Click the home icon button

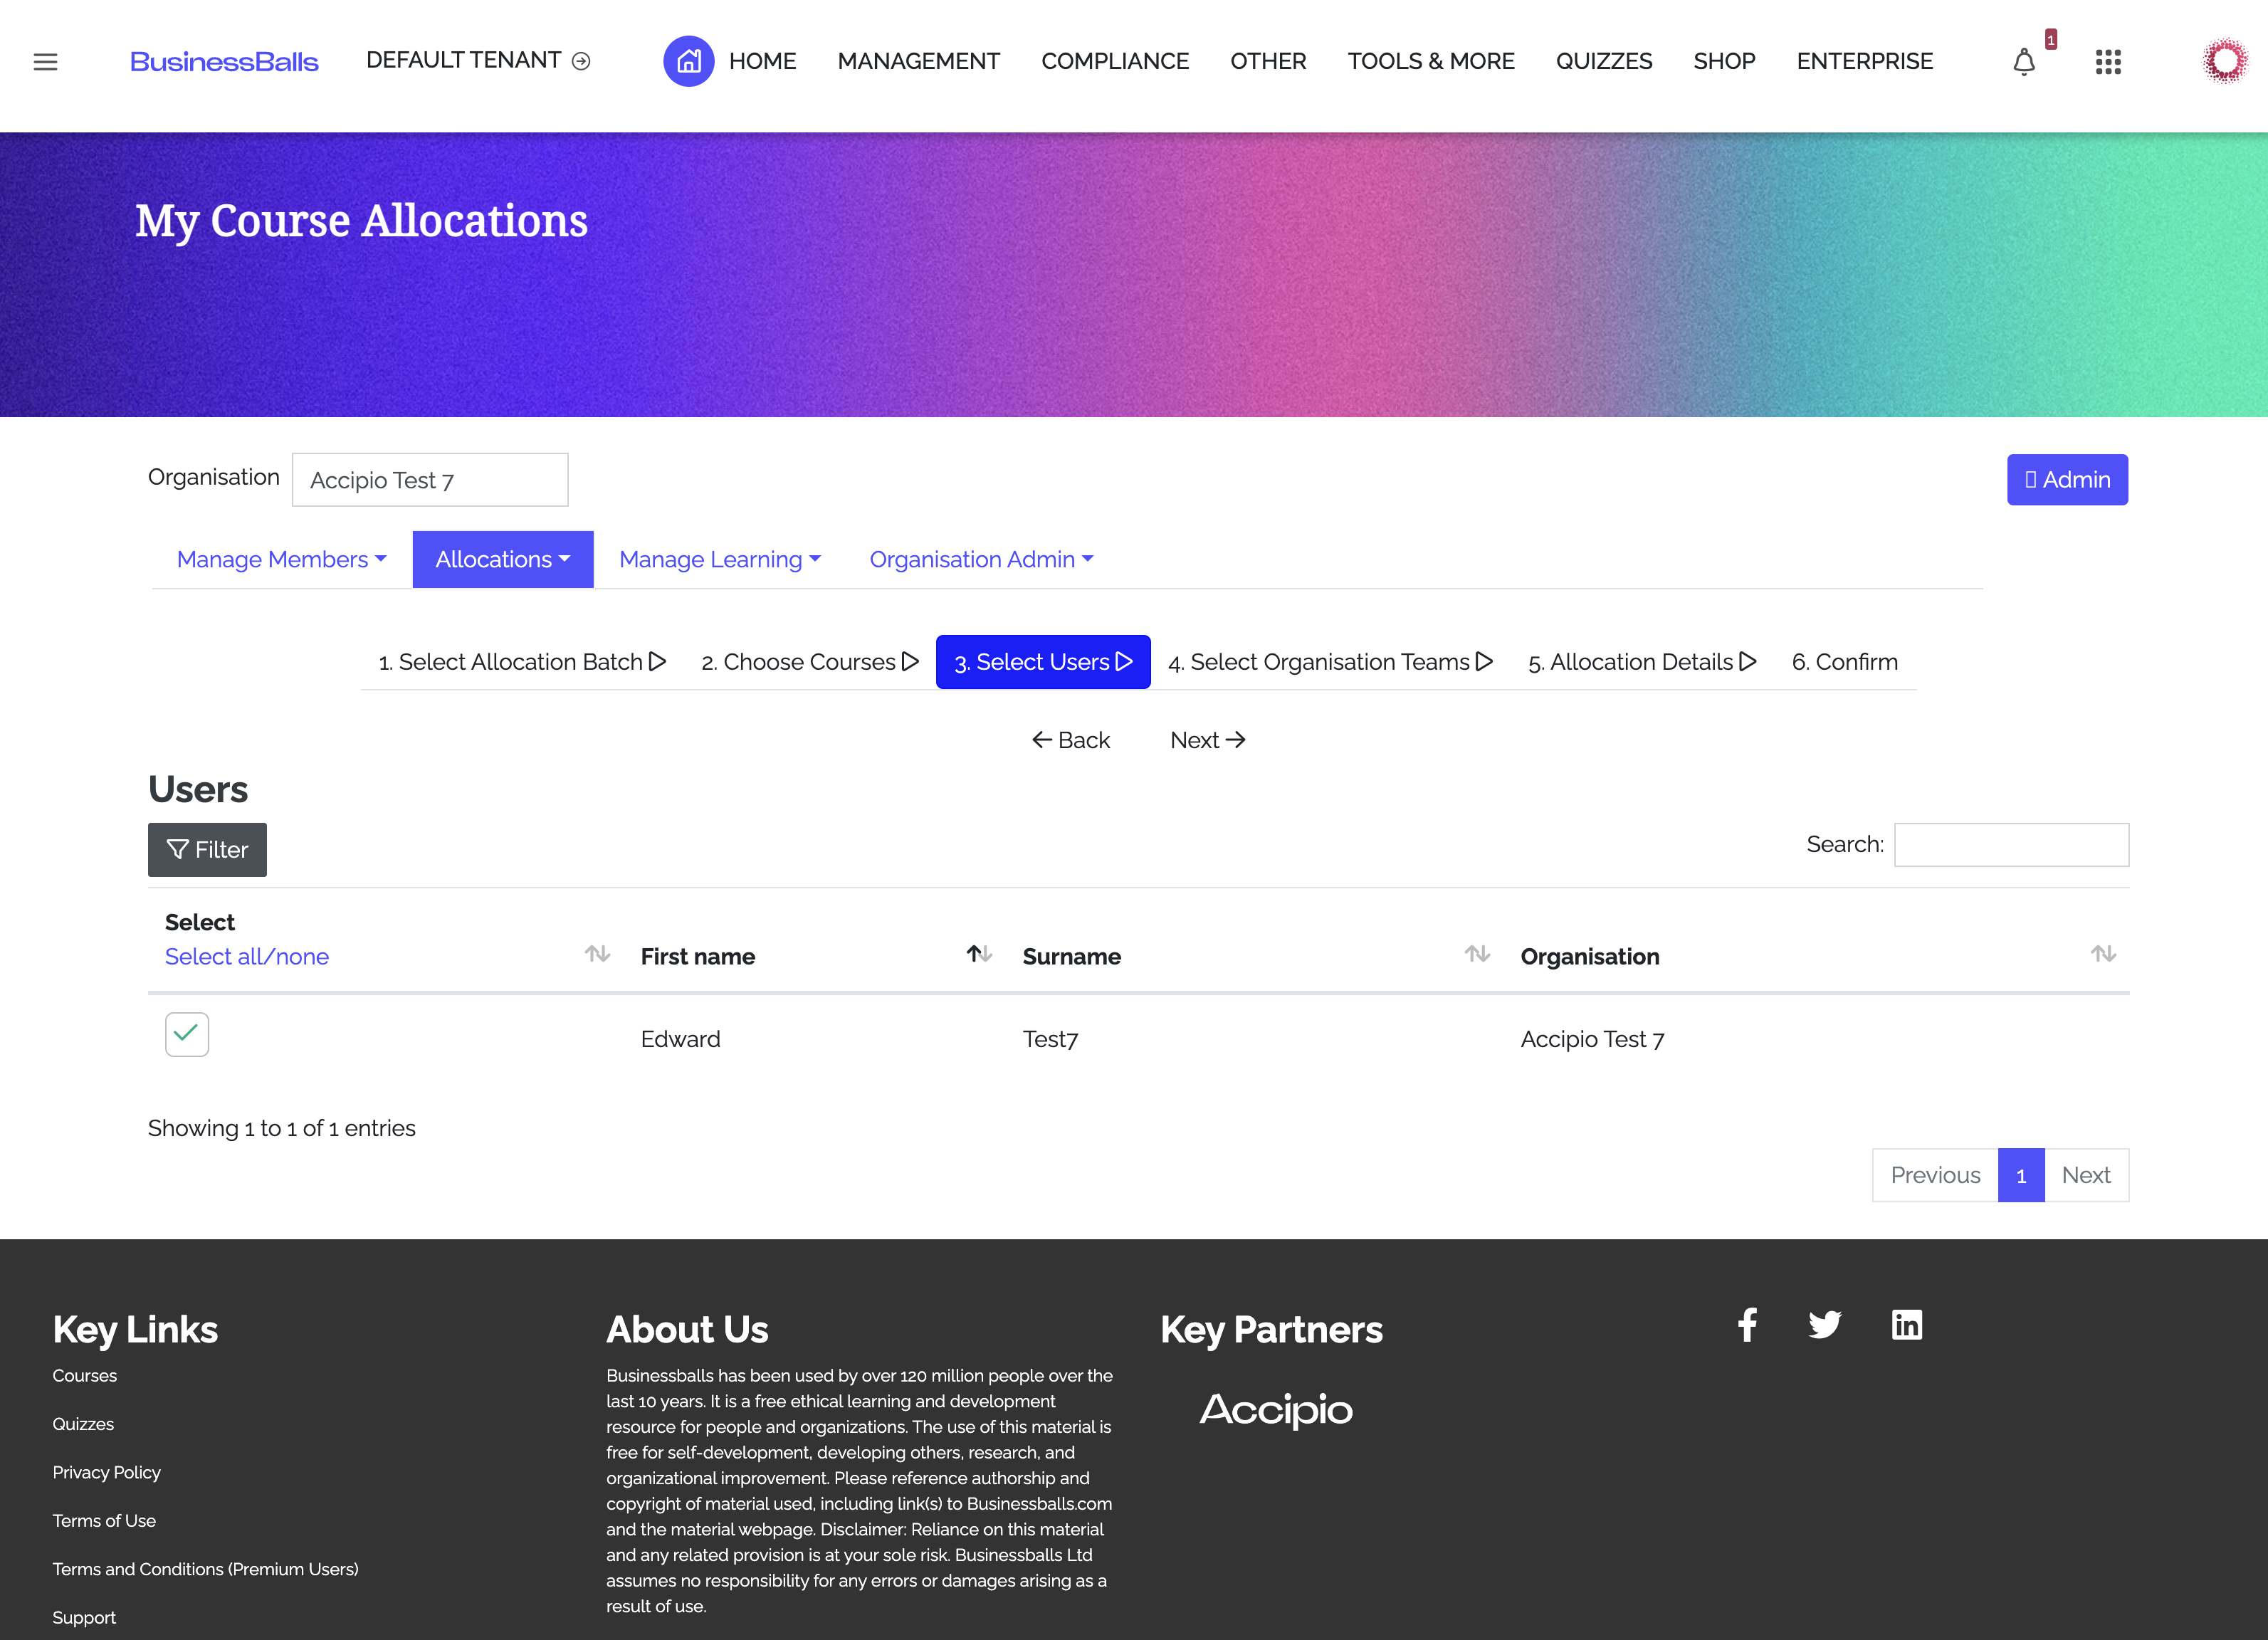coord(688,61)
